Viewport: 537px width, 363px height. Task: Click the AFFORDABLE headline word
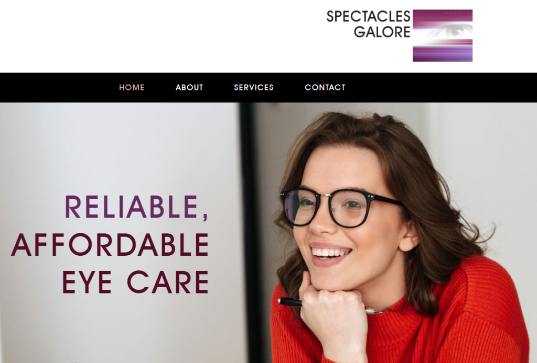(110, 244)
